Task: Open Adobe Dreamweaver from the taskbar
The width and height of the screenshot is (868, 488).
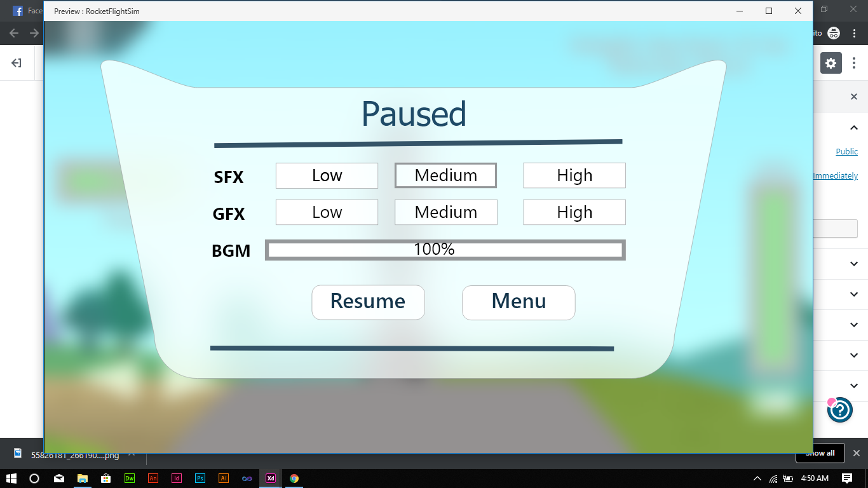Action: pos(130,478)
